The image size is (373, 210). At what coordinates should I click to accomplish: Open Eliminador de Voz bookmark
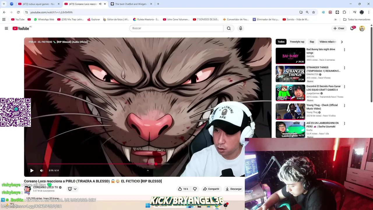pyautogui.click(x=266, y=20)
